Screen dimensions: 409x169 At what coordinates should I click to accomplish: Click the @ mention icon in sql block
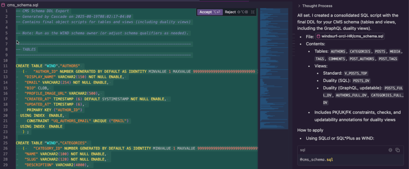(390, 150)
